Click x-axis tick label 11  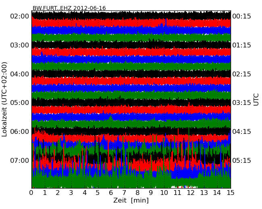tap(177, 193)
